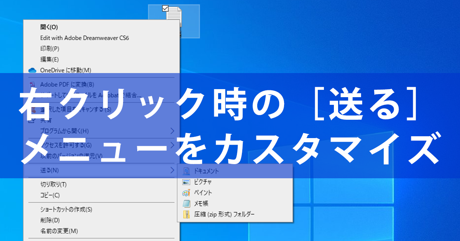Expand プログラムから開く(H) submenu arrow
This screenshot has width=460, height=241.
click(172, 131)
